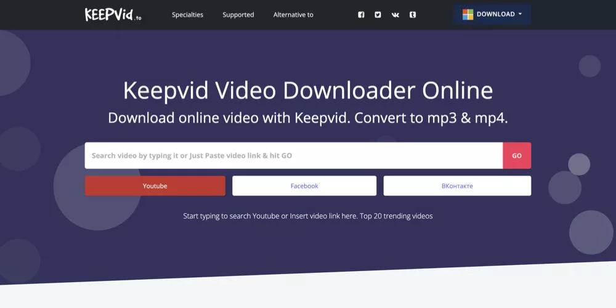Open the Twitter social icon in header
Image resolution: width=616 pixels, height=308 pixels.
click(378, 15)
